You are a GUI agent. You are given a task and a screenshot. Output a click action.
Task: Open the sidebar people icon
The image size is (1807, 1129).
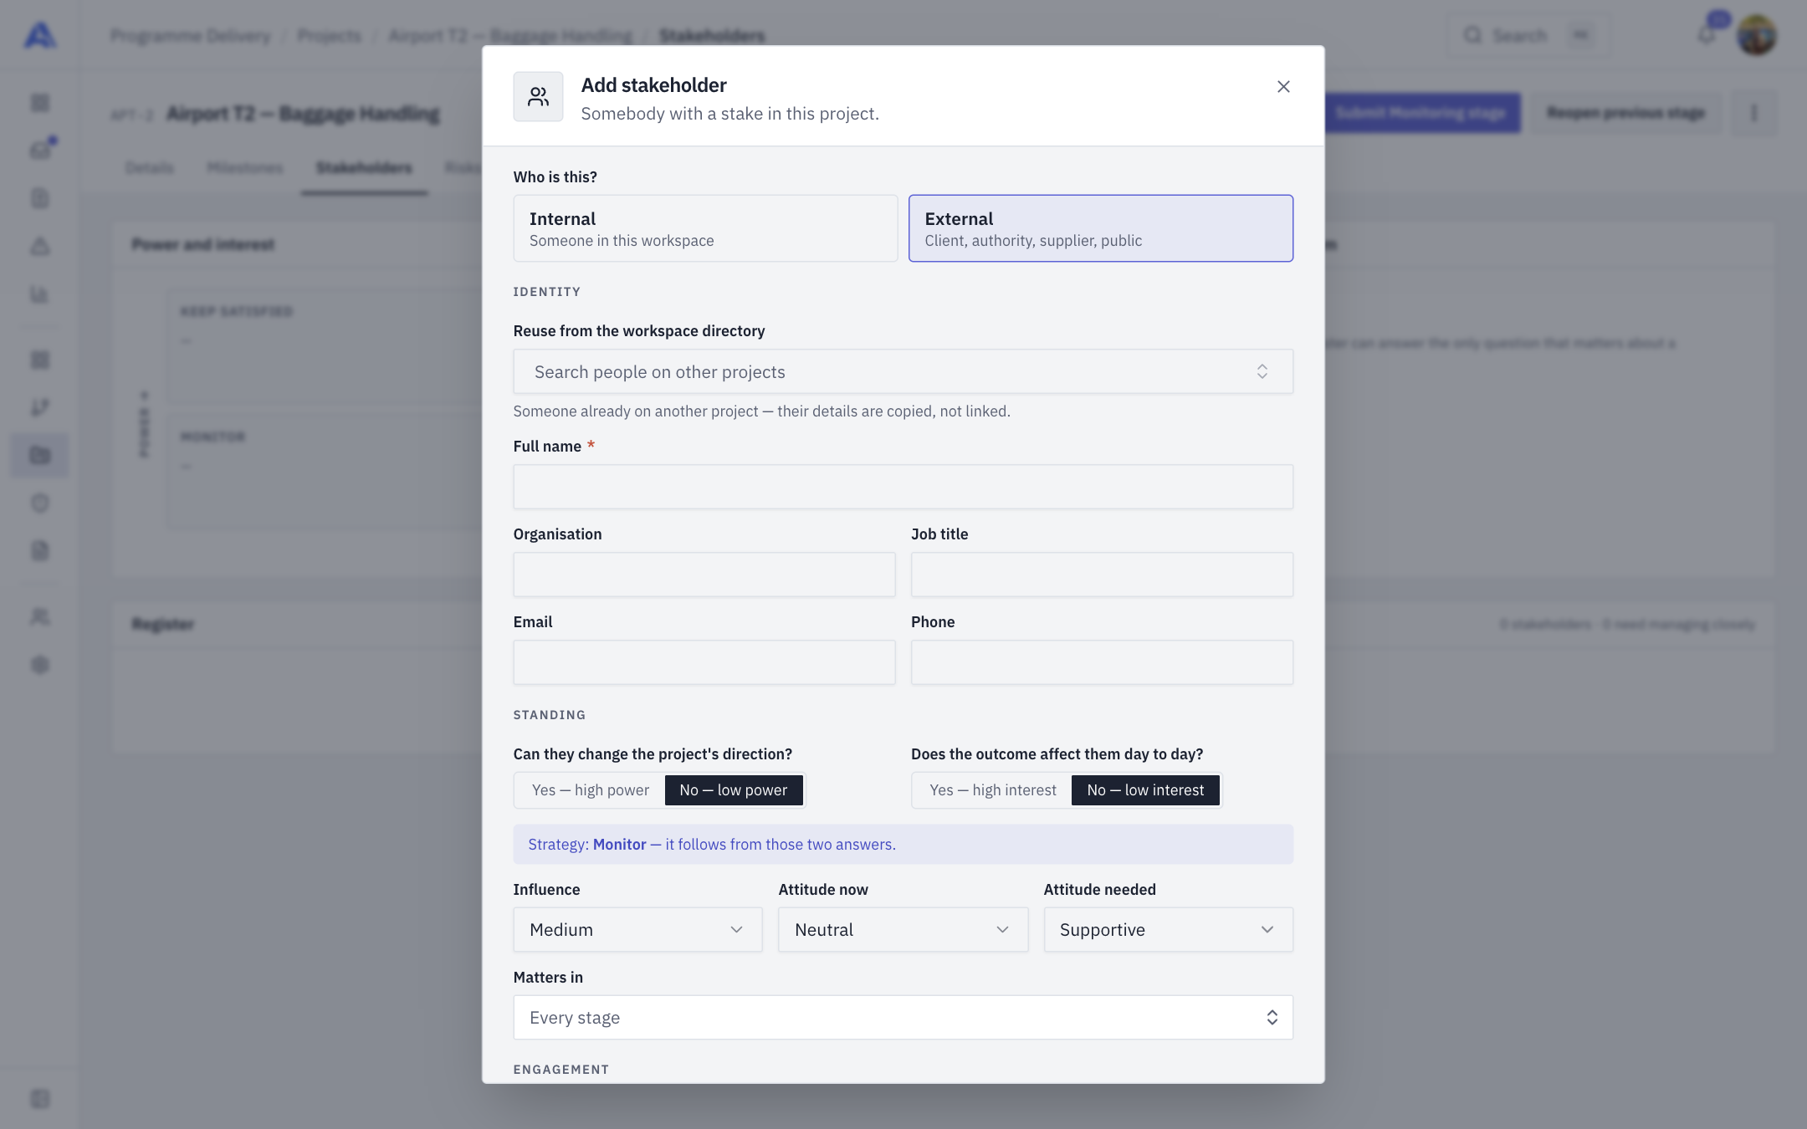tap(40, 617)
